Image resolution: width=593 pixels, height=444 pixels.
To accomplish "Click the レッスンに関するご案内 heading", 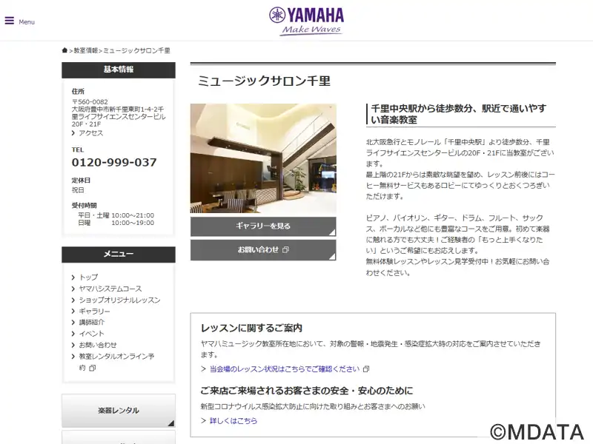I will 251,328.
